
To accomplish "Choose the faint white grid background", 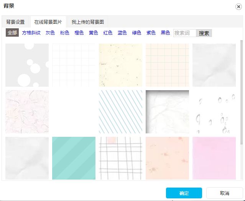I will [x=74, y=65].
